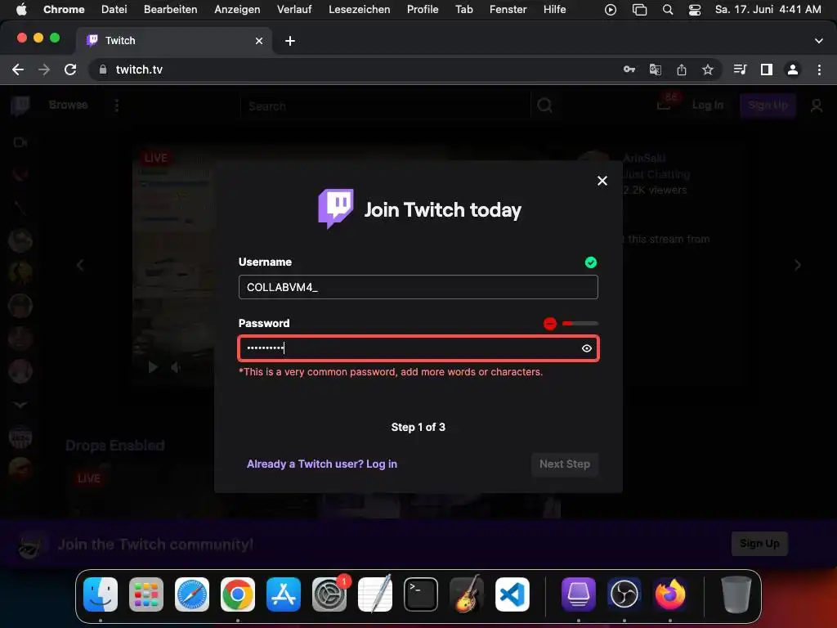The image size is (837, 628).
Task: Click the Sign Up button in bottom banner
Action: [759, 544]
